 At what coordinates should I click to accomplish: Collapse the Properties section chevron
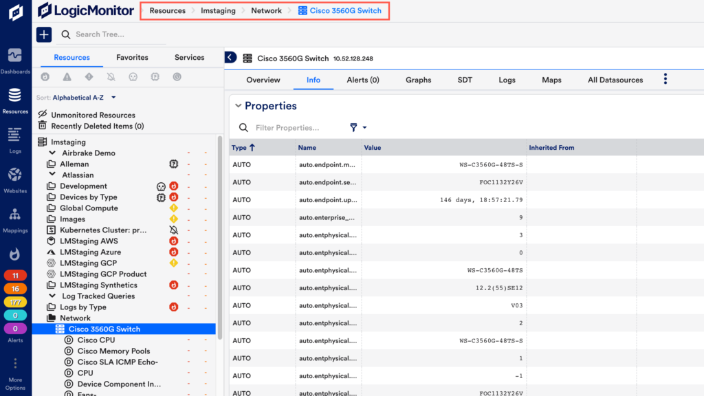click(x=238, y=106)
